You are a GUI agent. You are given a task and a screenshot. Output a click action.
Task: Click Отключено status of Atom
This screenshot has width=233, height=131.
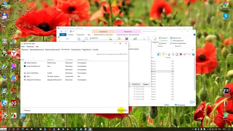70,76
